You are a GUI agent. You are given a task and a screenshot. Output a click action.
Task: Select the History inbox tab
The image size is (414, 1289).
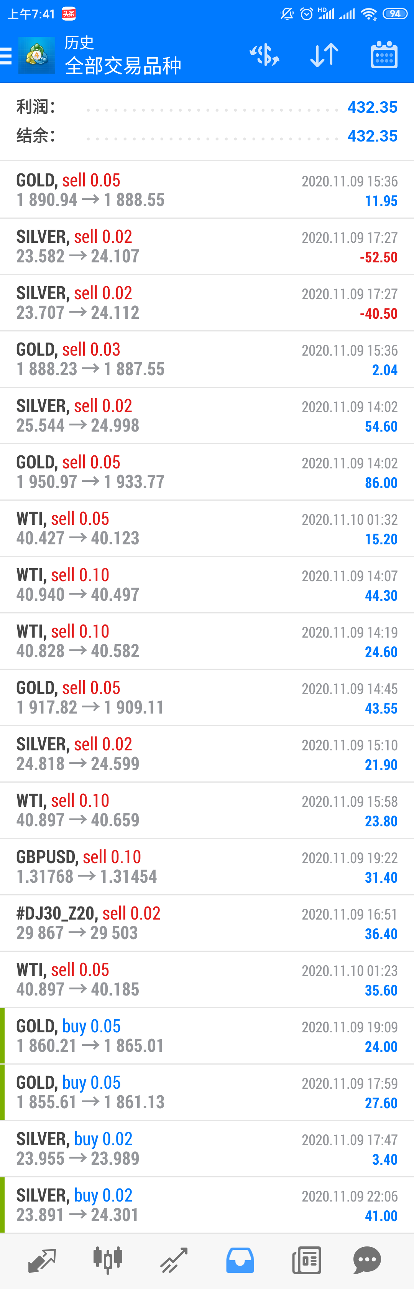[x=240, y=1259]
